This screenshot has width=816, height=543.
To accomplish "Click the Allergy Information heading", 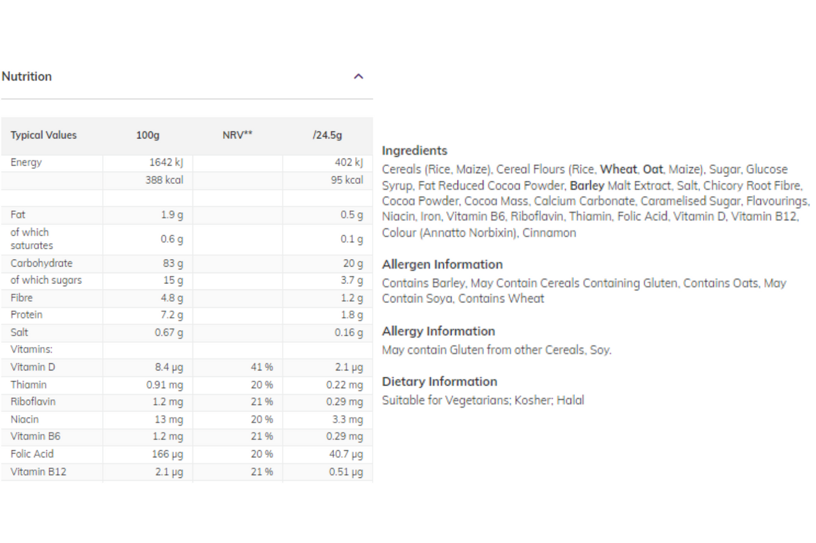I will pyautogui.click(x=439, y=331).
